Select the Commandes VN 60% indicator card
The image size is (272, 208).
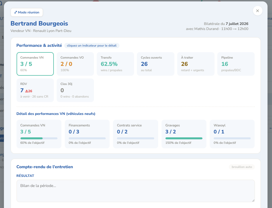35,64
